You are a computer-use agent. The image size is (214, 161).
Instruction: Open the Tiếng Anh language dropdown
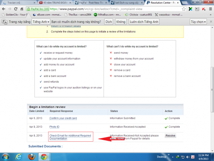pos(41,21)
